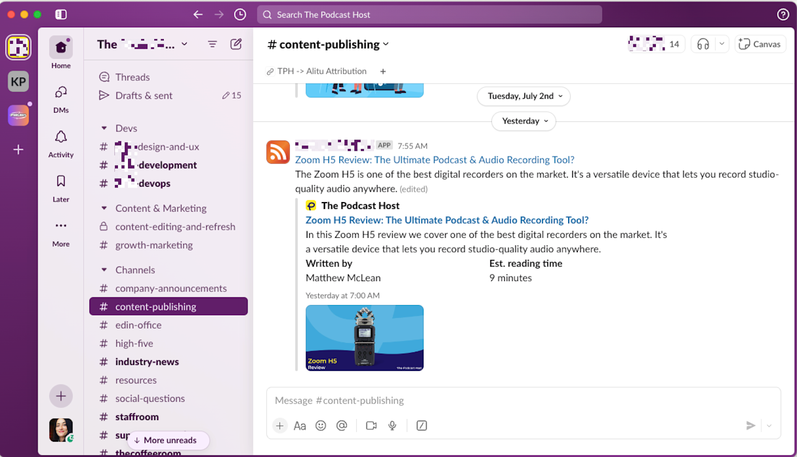
Task: Open the help question mark icon
Action: 783,15
